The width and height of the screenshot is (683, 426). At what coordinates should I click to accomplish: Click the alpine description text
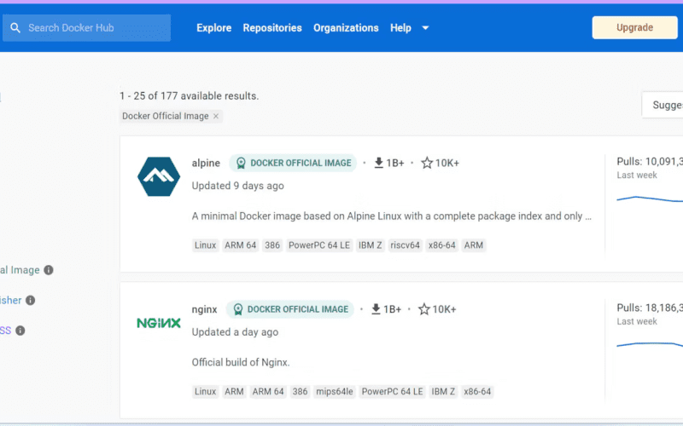pyautogui.click(x=391, y=216)
